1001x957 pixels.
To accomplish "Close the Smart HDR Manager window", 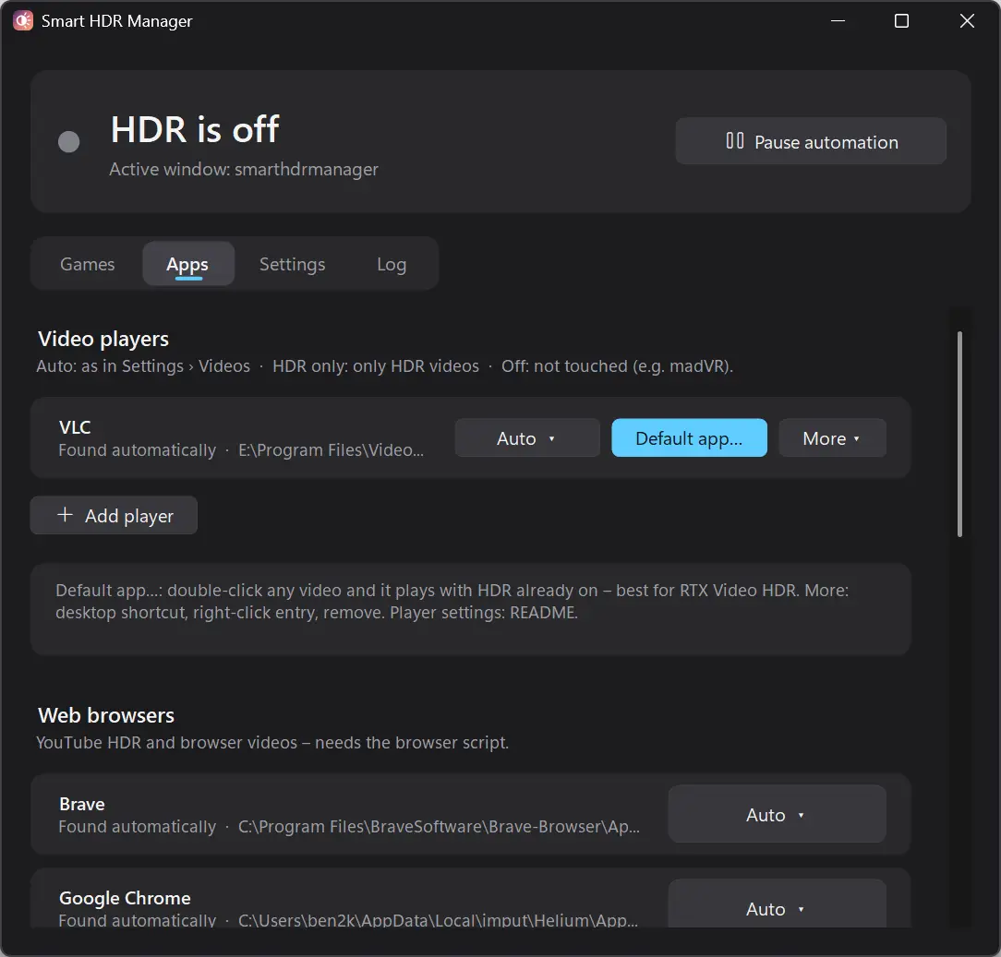I will point(967,21).
